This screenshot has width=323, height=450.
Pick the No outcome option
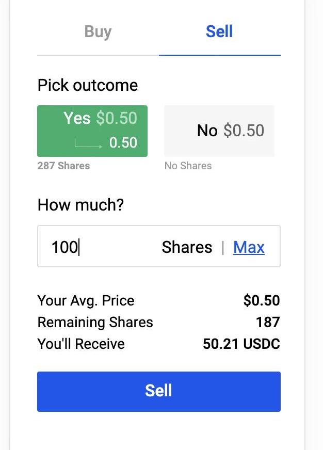click(219, 131)
